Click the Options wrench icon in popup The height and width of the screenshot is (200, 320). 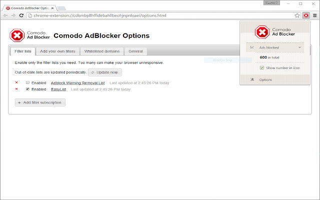coord(252,79)
